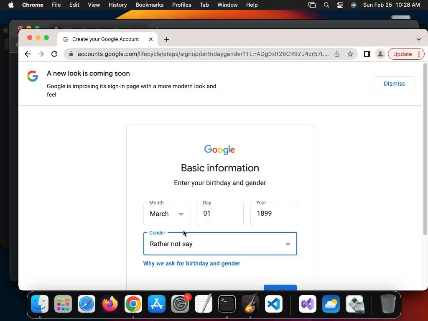Open the Chrome application menu

(x=33, y=5)
